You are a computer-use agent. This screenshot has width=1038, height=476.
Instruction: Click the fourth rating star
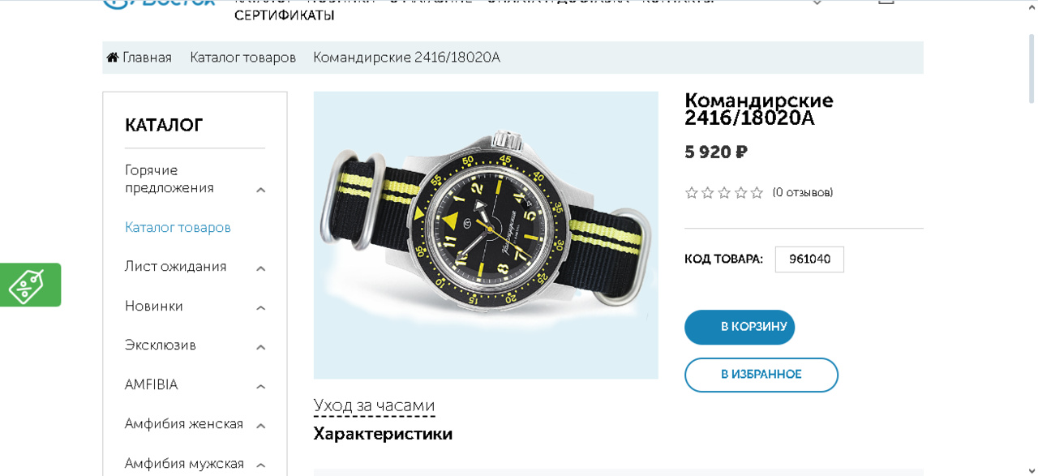pos(740,193)
